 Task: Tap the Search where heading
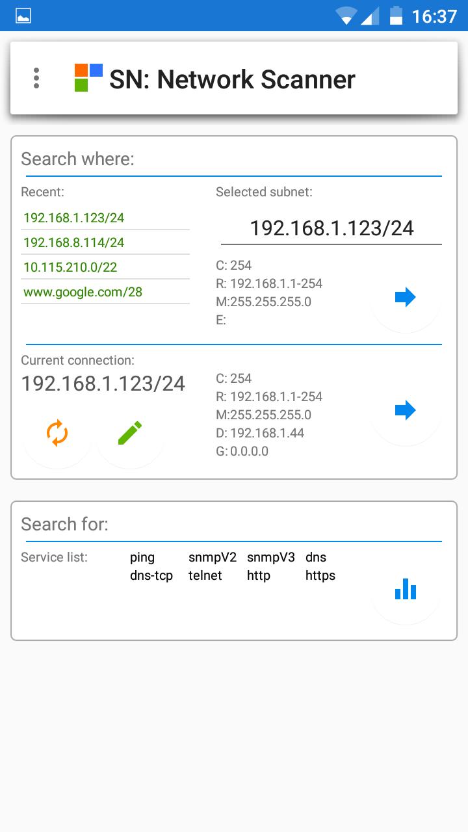[77, 159]
